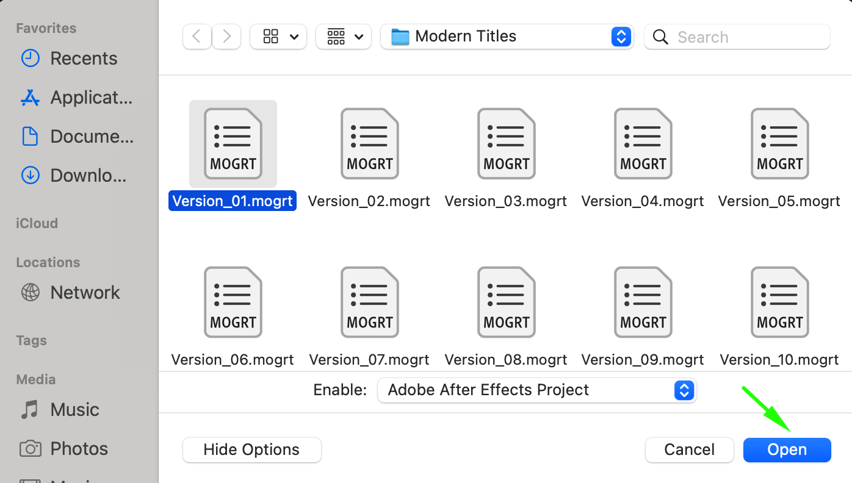Click the Search field
Viewport: 852px width, 483px height.
pos(745,37)
